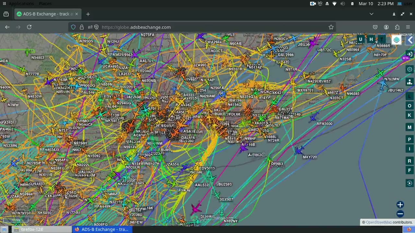Switch to ADS-B Exchange taskbar window
Image resolution: width=415 pixels, height=233 pixels.
tap(102, 229)
